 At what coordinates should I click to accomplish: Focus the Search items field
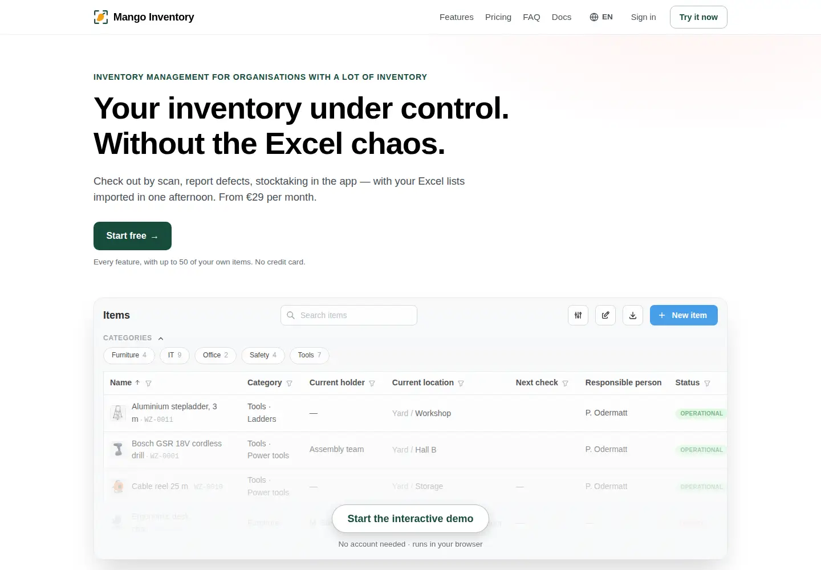coord(349,315)
